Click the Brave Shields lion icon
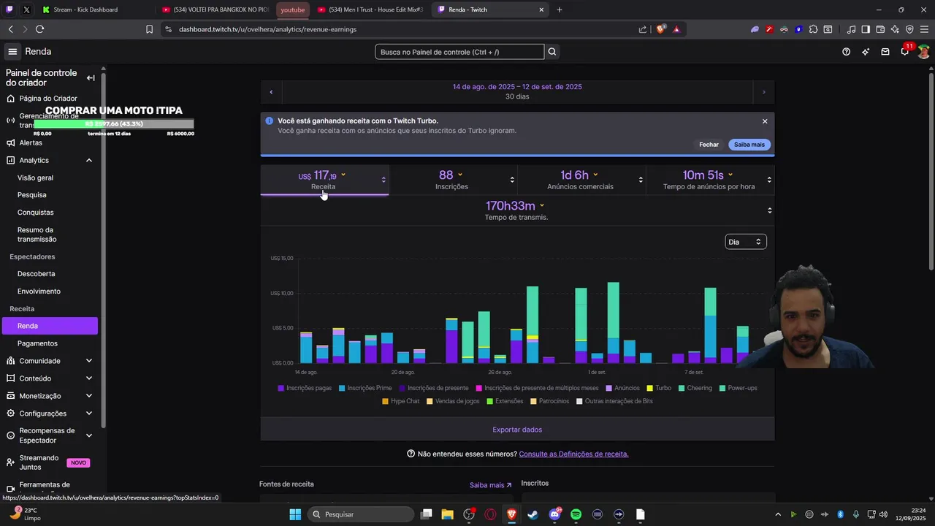The width and height of the screenshot is (935, 526). click(x=662, y=29)
